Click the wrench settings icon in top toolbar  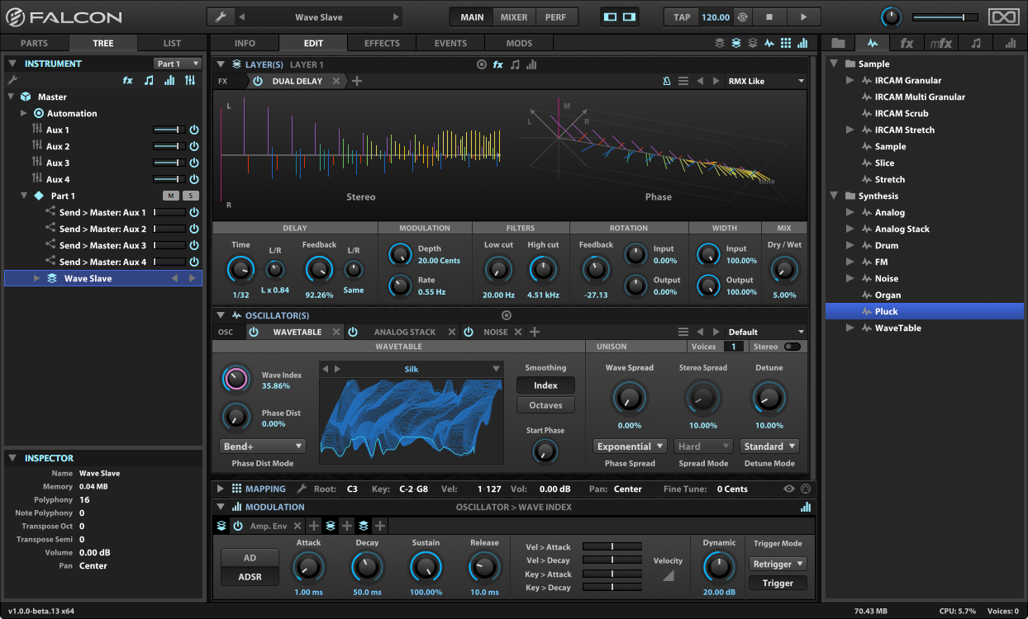click(x=220, y=17)
